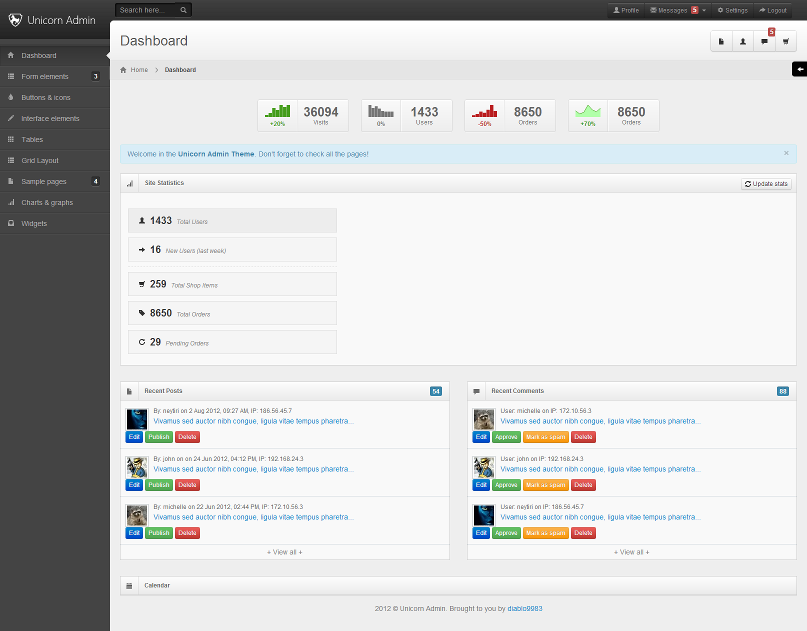
Task: Click into the Search here field
Action: tap(145, 10)
